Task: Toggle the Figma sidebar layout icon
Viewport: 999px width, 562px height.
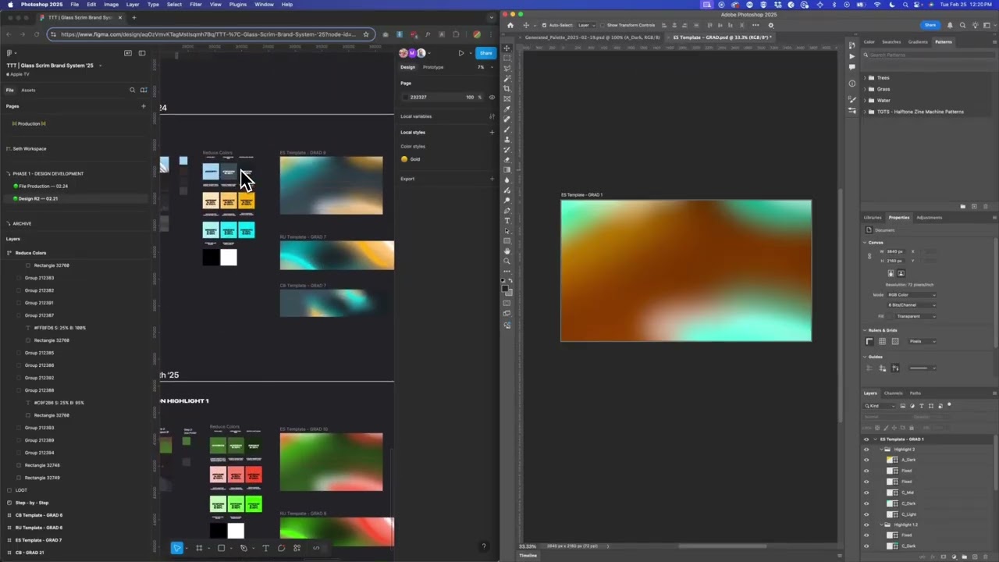Action: coord(142,53)
